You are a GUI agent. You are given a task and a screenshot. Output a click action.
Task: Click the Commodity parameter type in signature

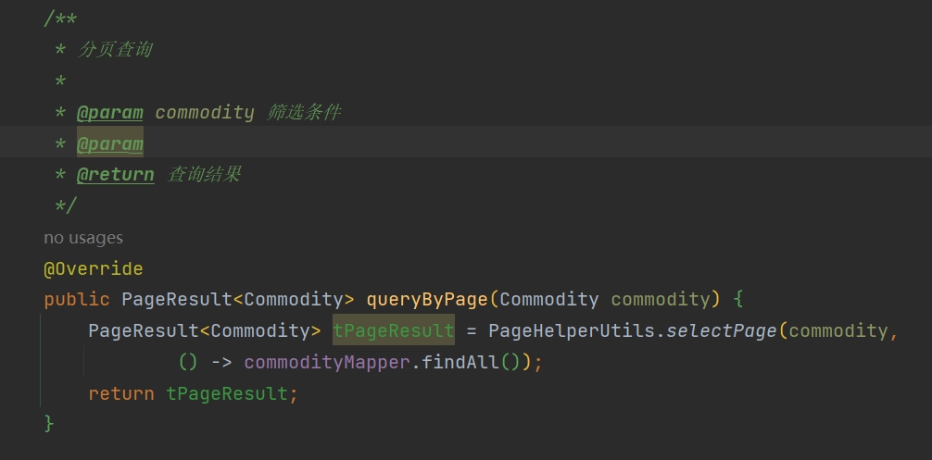pos(548,300)
